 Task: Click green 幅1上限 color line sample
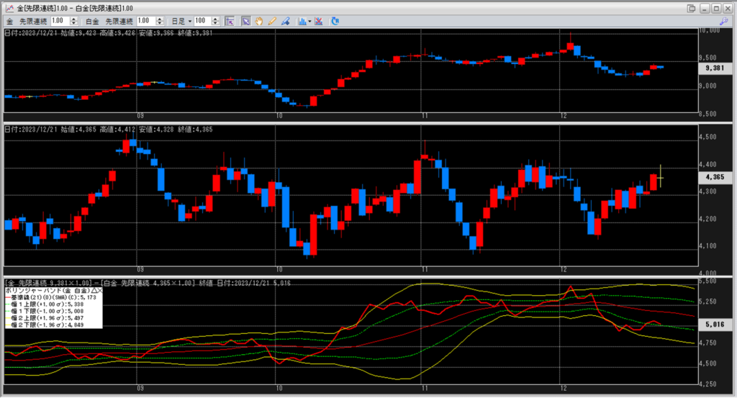[8, 304]
